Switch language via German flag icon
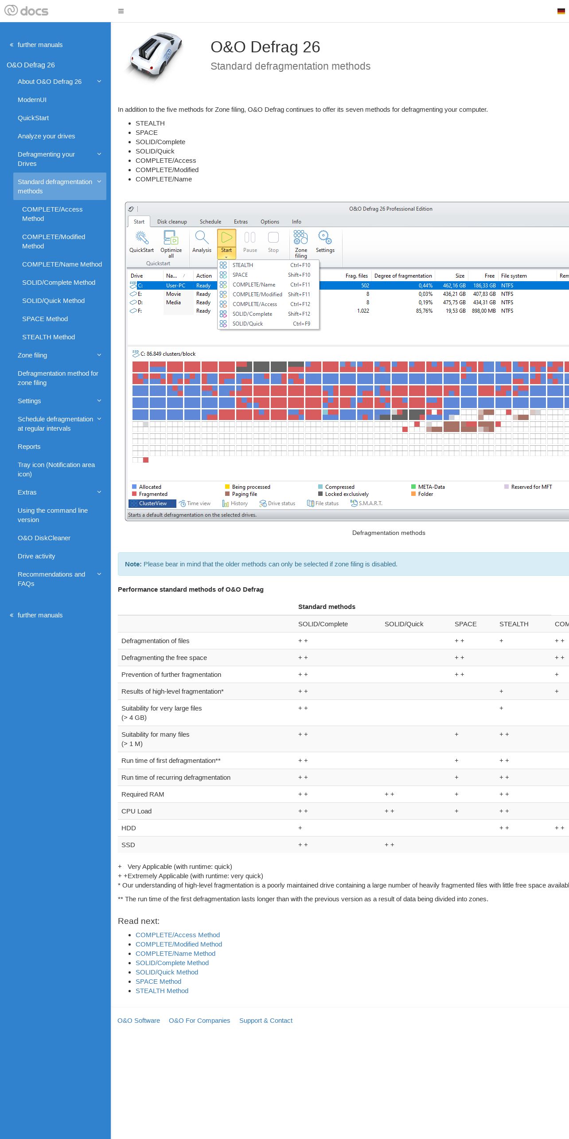Viewport: 569px width, 1139px height. coord(561,11)
